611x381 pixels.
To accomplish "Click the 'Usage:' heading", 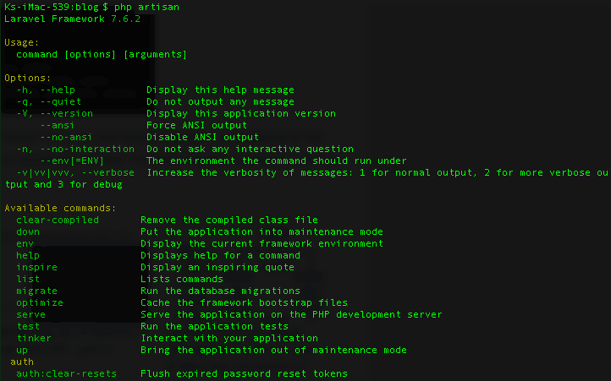I will [22, 42].
